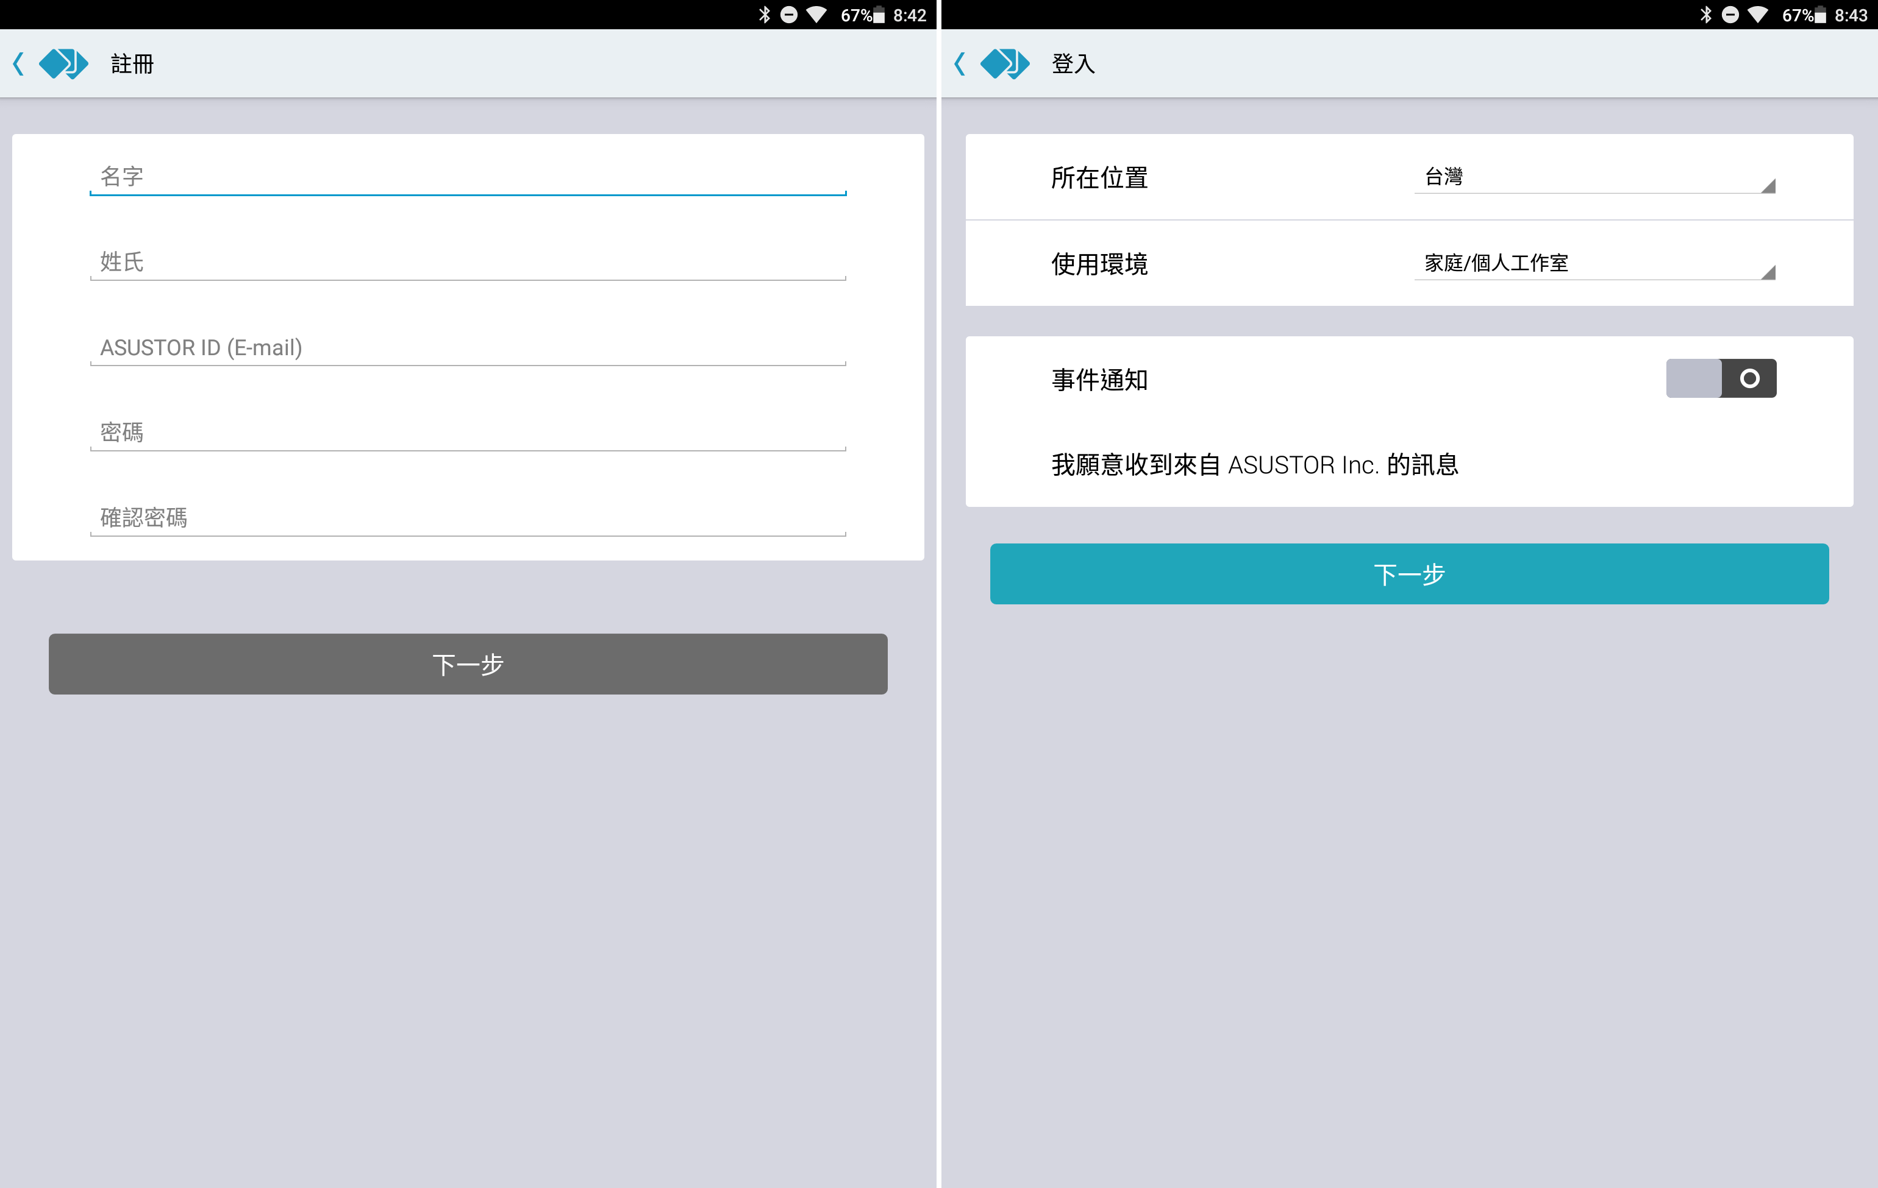Tap Bluetooth icon in right status bar
Viewport: 1878px width, 1188px height.
(1705, 15)
